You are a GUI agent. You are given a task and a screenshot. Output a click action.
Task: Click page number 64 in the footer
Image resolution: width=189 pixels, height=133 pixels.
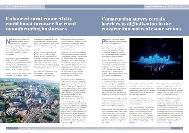click(x=7, y=128)
